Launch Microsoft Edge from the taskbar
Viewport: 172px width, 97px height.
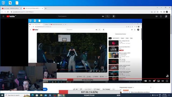tap(33, 95)
